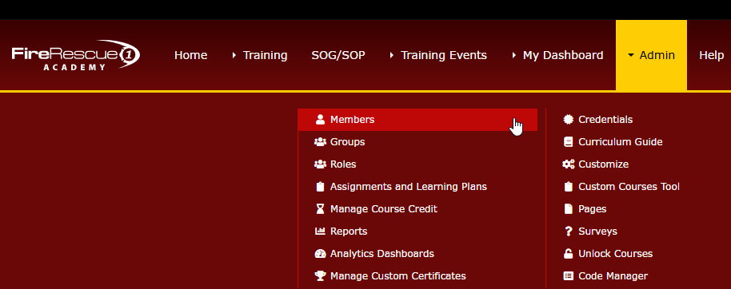Screen dimensions: 731x289
Task: Click the book icon beside Curriculum Guide
Action: [569, 142]
